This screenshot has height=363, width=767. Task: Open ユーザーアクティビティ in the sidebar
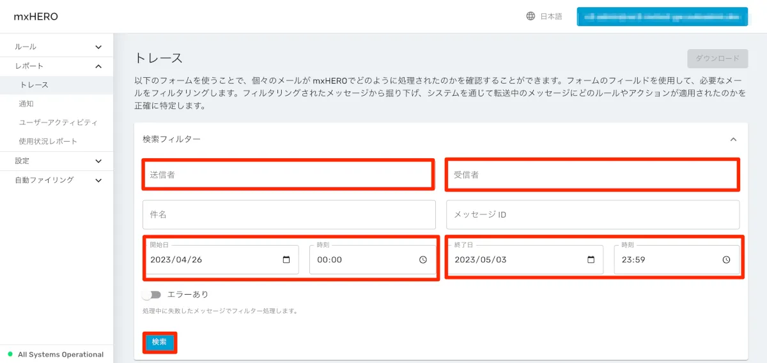[56, 122]
